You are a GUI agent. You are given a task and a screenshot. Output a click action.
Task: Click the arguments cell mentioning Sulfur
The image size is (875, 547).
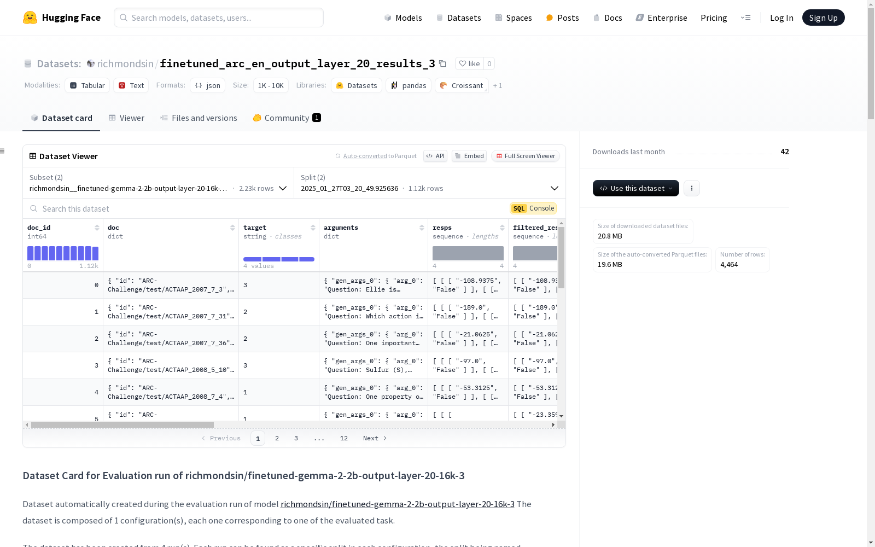click(x=374, y=365)
